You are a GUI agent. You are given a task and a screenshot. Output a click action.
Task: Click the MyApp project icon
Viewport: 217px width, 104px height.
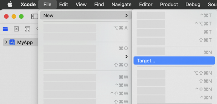pyautogui.click(x=12, y=42)
